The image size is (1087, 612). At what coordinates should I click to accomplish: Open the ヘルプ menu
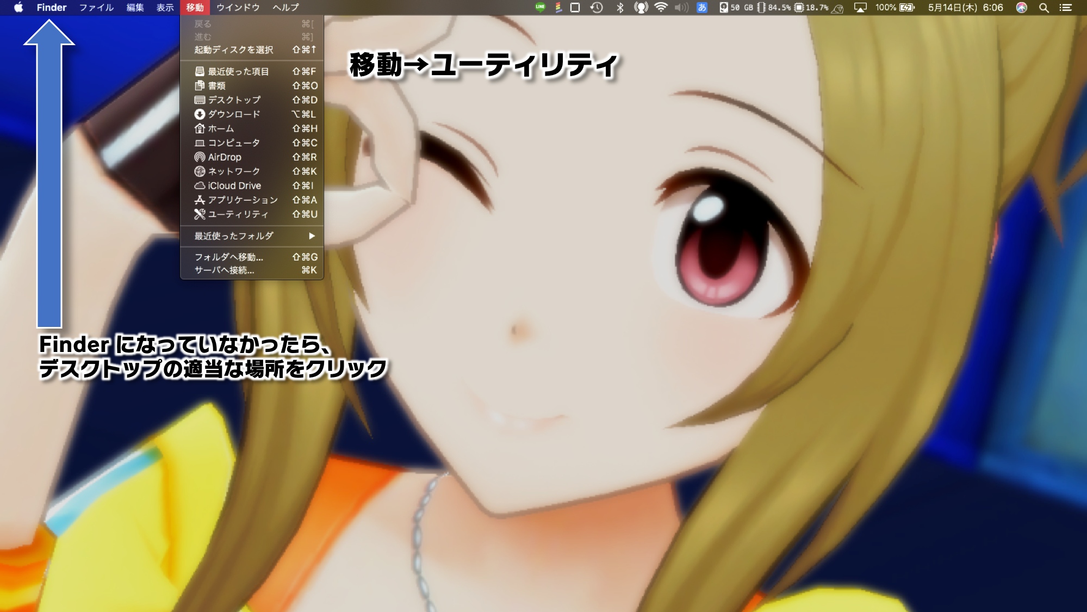point(285,8)
